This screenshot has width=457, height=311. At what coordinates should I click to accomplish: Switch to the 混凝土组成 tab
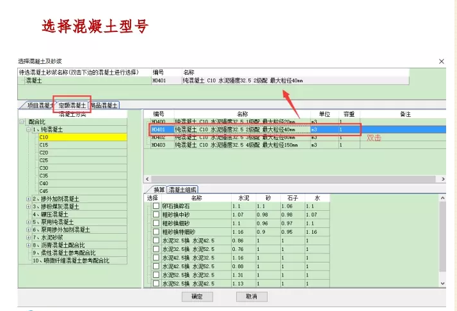coord(183,190)
